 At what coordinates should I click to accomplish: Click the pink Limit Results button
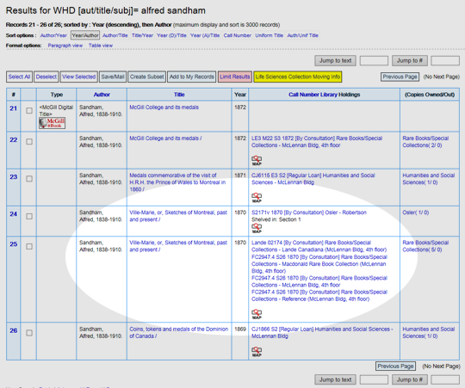click(235, 77)
